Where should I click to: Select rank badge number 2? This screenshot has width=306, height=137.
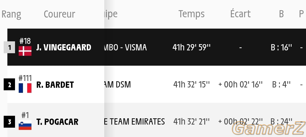click(9, 84)
